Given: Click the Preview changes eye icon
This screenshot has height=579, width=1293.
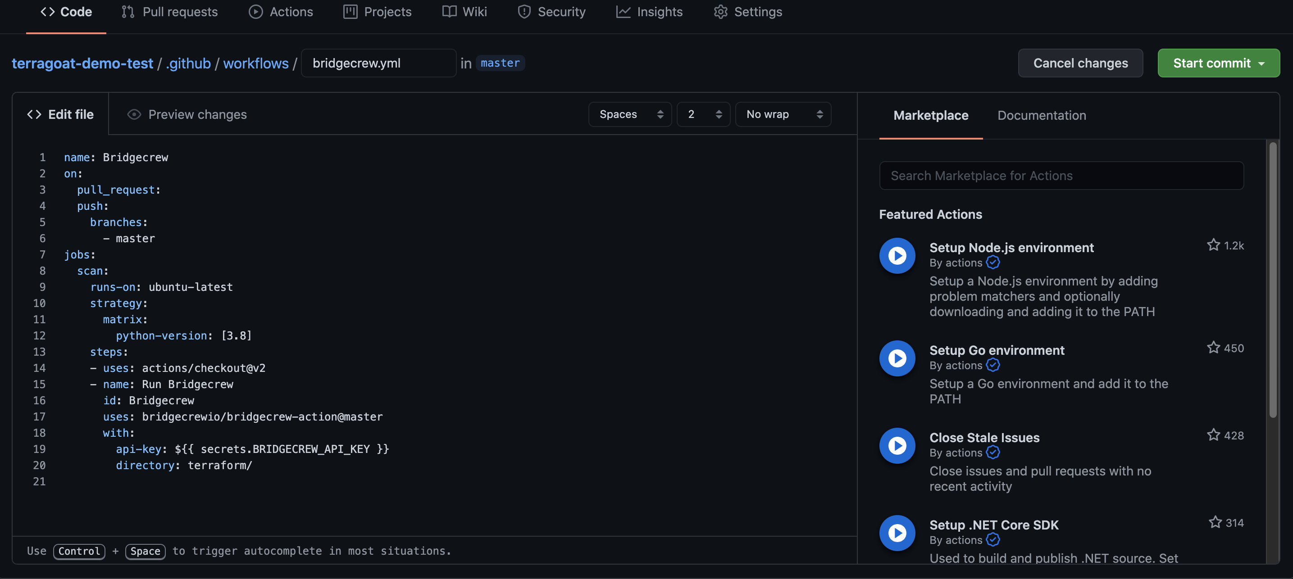Looking at the screenshot, I should coord(134,114).
